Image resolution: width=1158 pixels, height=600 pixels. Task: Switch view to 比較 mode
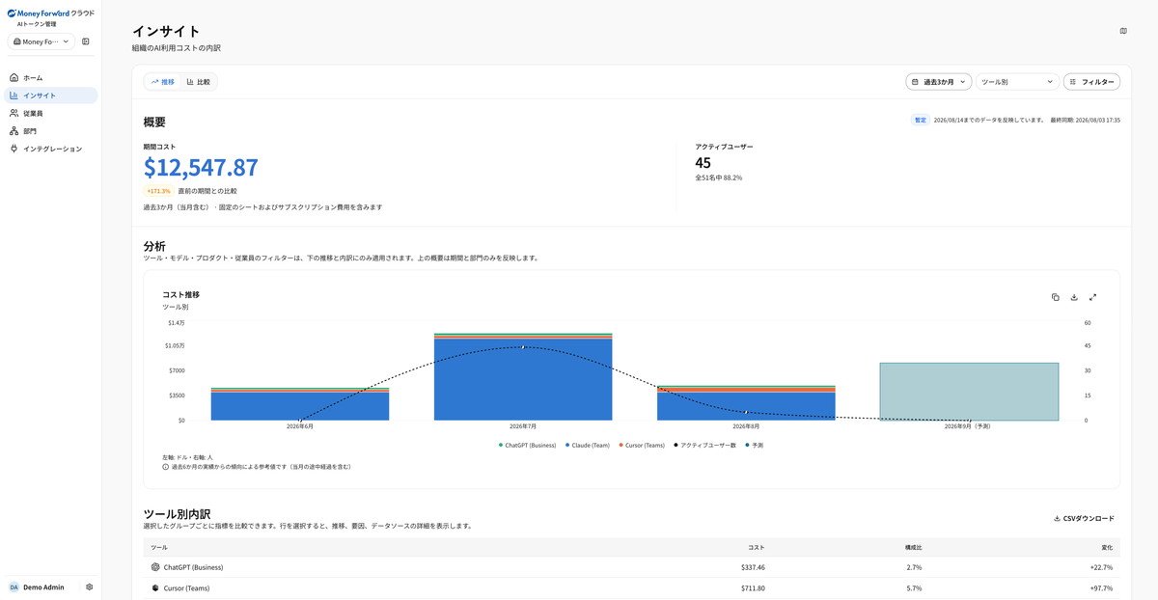point(199,82)
